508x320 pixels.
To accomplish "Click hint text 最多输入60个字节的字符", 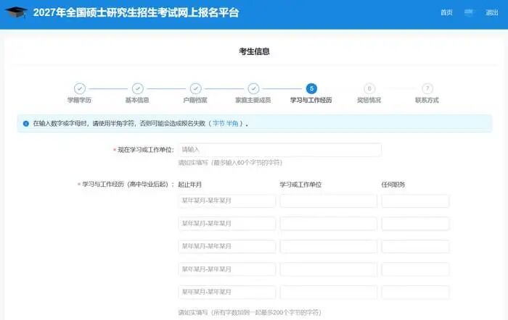I will 247,163.
